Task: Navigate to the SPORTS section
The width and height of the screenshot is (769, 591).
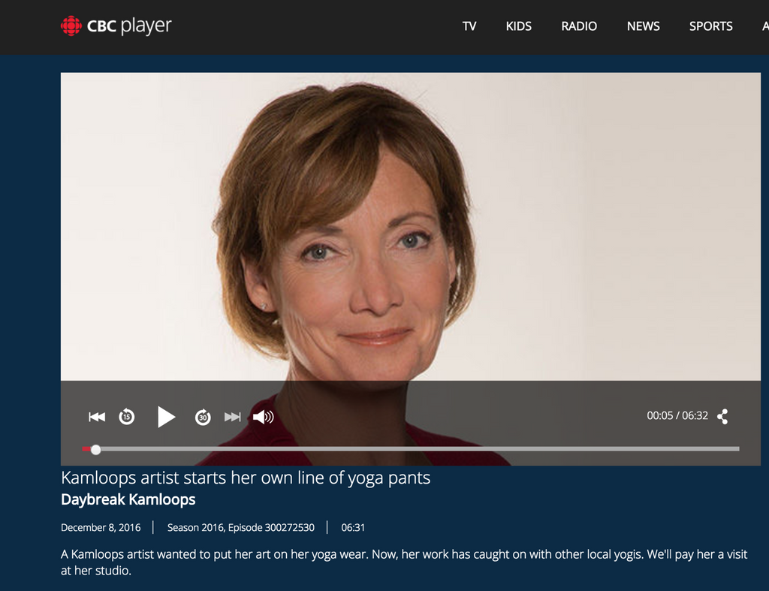Action: (710, 26)
